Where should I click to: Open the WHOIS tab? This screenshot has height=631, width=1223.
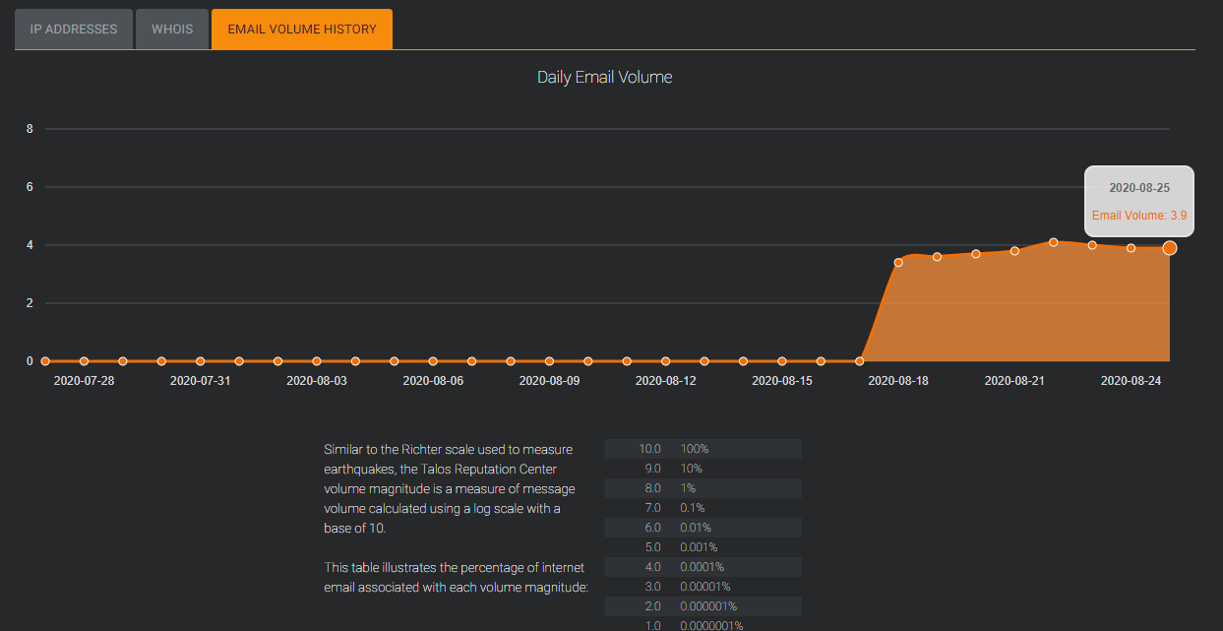172,30
